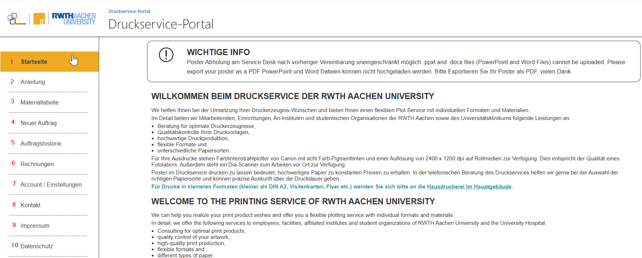642x258 pixels.
Task: Click the bullet 'different types of paper'
Action: point(186,255)
